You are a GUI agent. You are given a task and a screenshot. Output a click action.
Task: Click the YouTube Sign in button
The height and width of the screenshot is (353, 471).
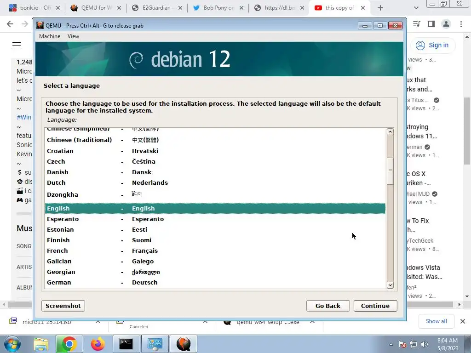click(432, 46)
